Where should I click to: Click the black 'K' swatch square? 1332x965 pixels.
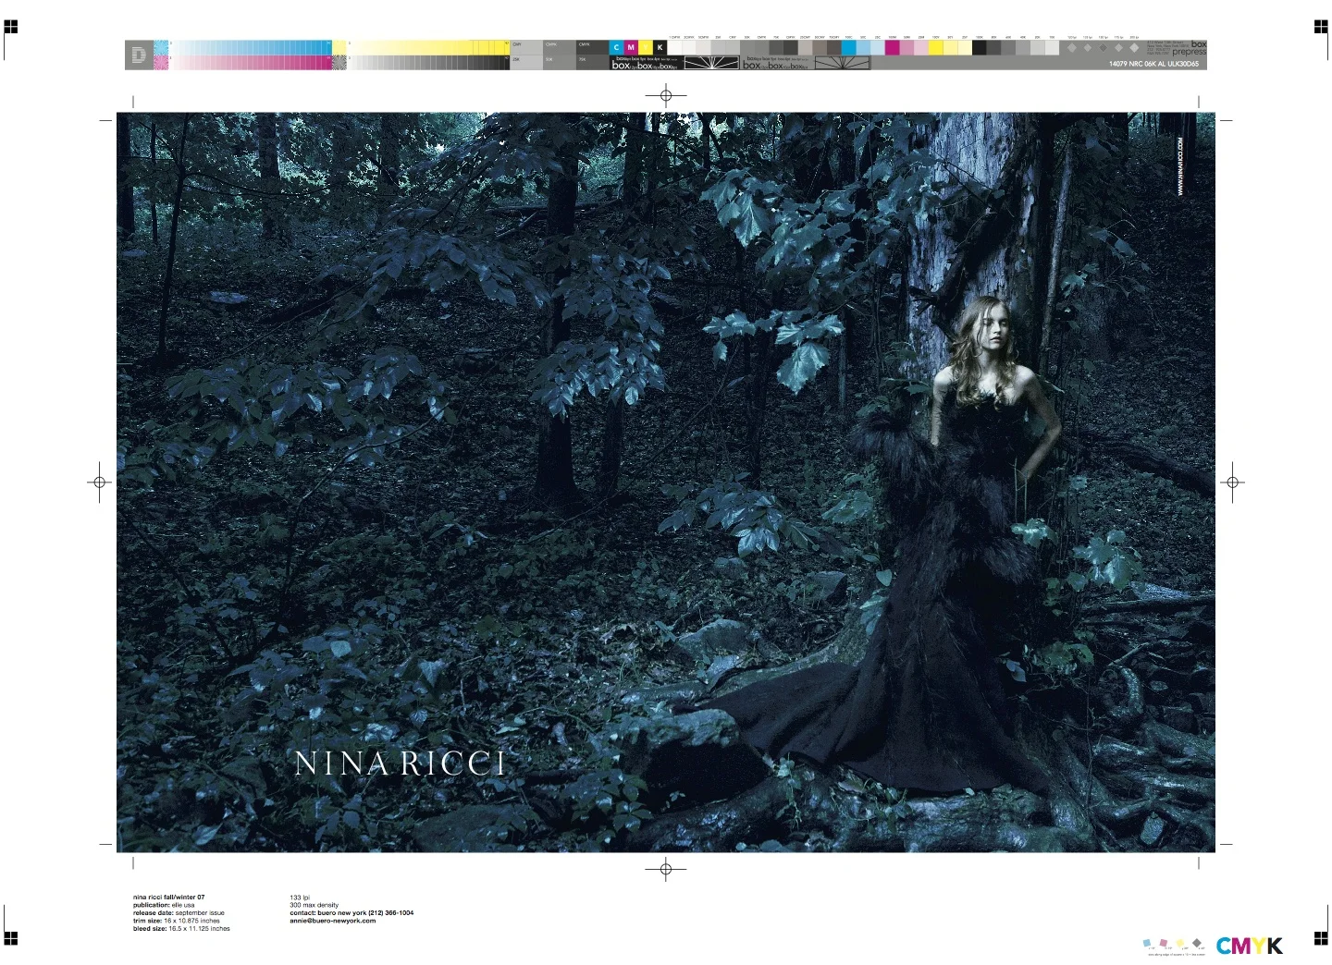click(660, 47)
